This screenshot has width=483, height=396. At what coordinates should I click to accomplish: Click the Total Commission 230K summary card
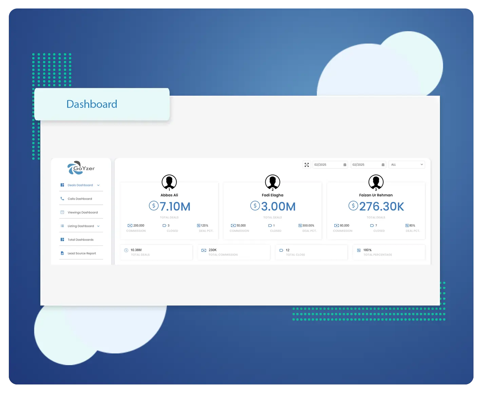pyautogui.click(x=234, y=252)
